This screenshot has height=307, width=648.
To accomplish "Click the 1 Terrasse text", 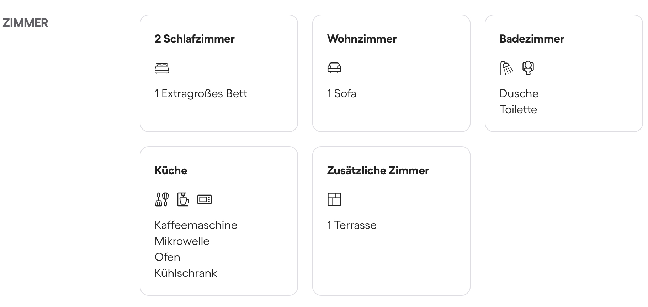I will (351, 225).
